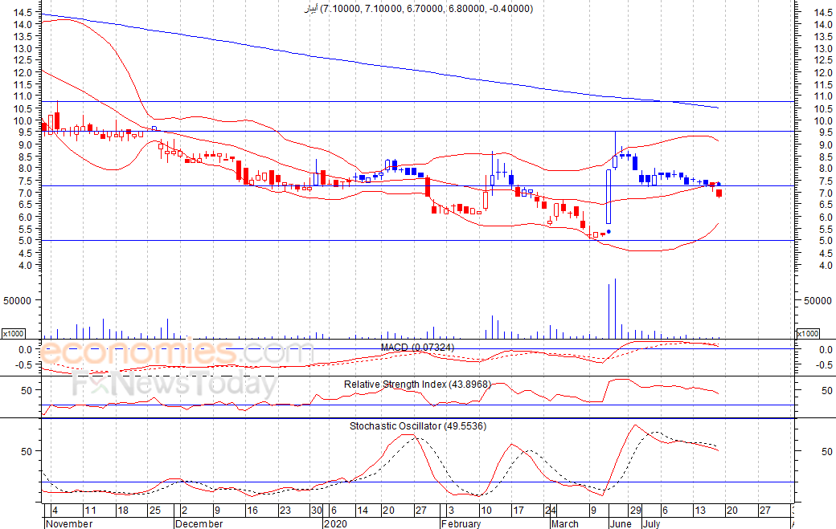Click 9.5 on the left price axis

coord(25,132)
